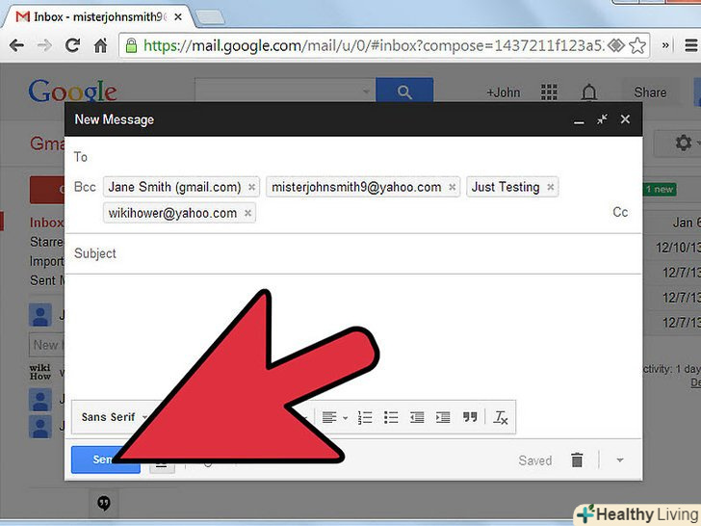
Task: Click the Bcc label
Action: (85, 187)
